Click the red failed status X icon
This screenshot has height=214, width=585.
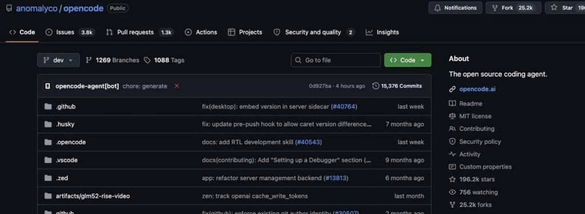tap(177, 86)
